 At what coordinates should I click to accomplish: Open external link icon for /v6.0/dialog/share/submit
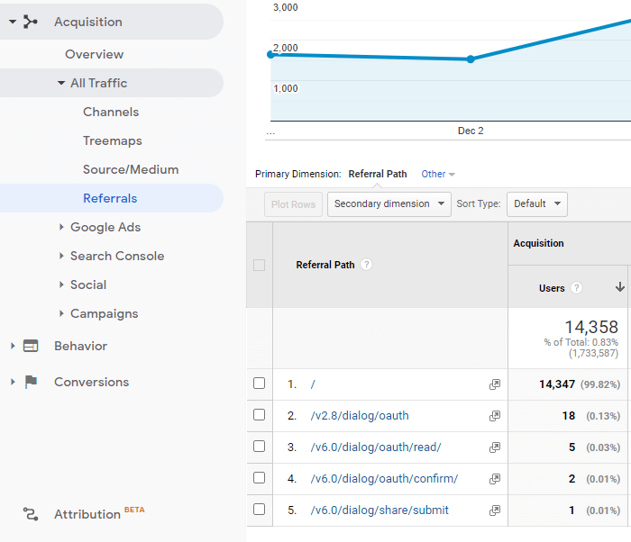click(x=494, y=510)
